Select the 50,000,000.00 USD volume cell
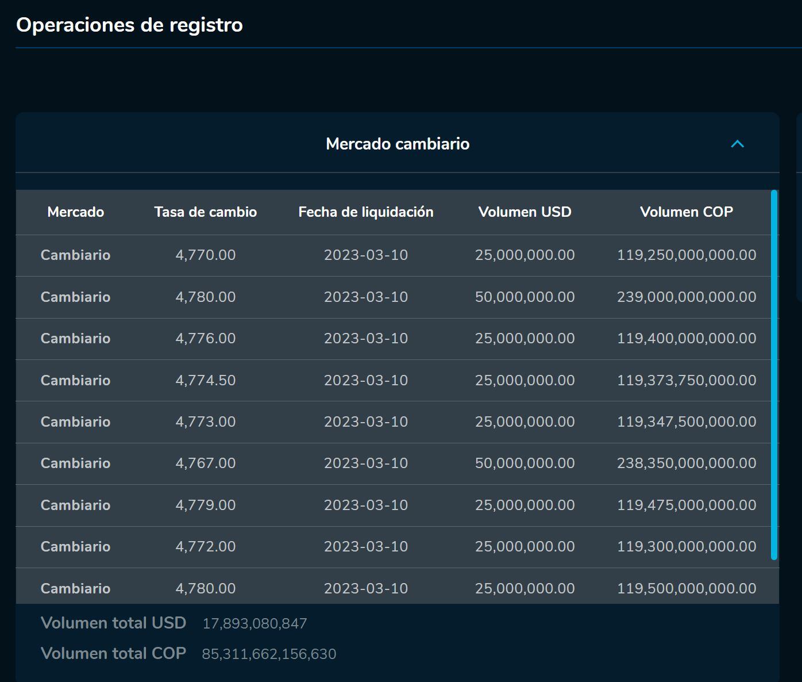Viewport: 802px width, 682px height. pos(525,297)
